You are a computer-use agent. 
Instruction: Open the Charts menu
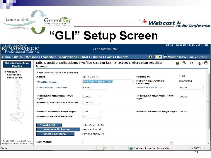(x=85, y=57)
